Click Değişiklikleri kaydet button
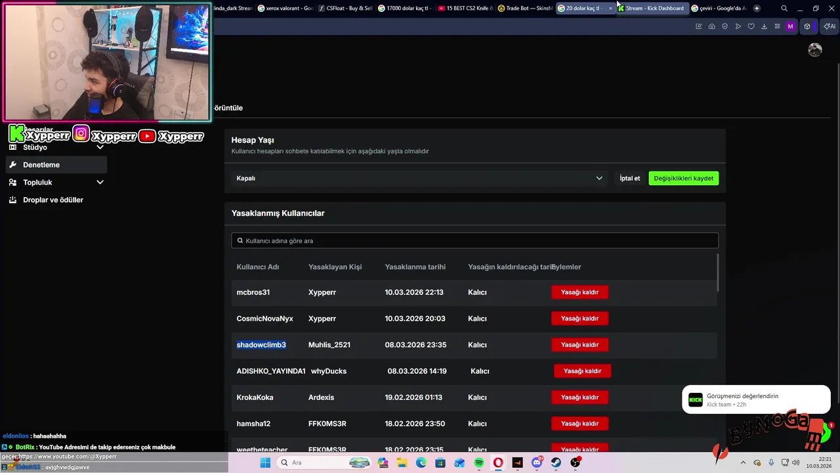Viewport: 840px width, 473px height. (x=683, y=178)
